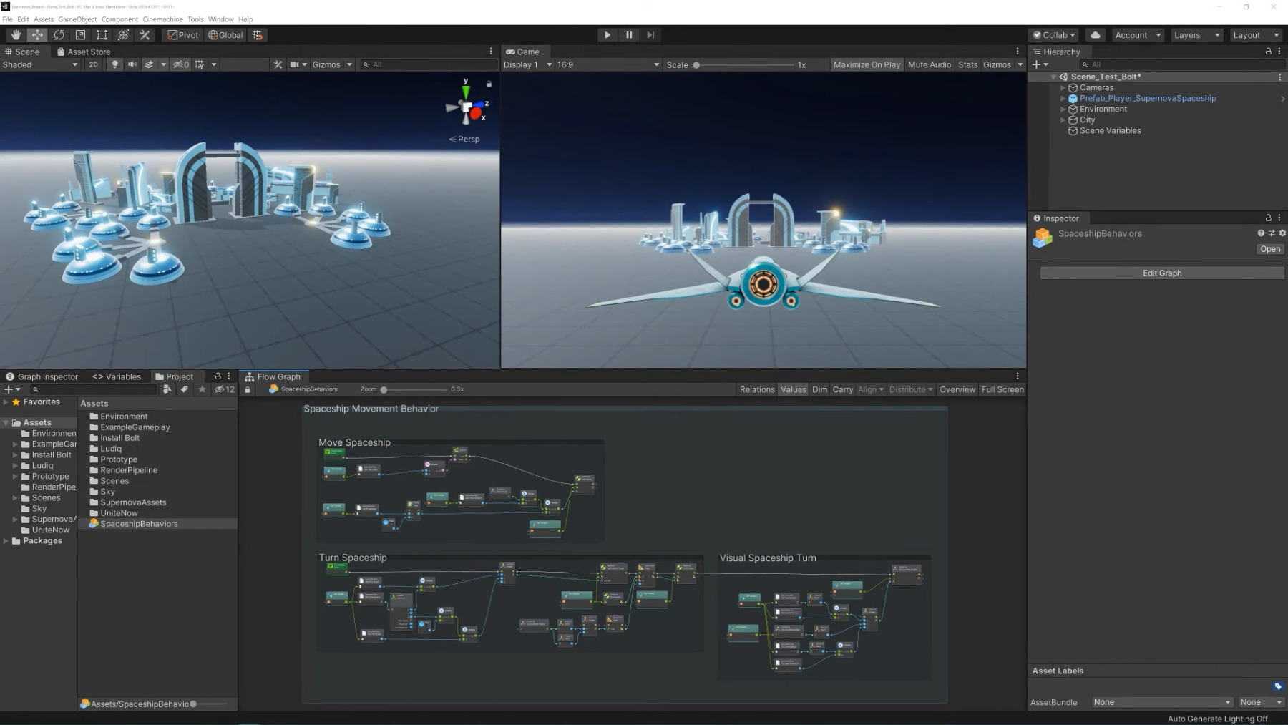Viewport: 1288px width, 725px height.
Task: Select the Rotate tool
Action: pos(59,35)
